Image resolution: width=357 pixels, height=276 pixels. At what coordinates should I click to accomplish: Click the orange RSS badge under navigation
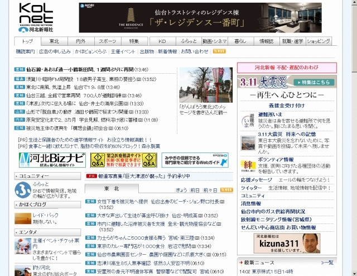219,51
